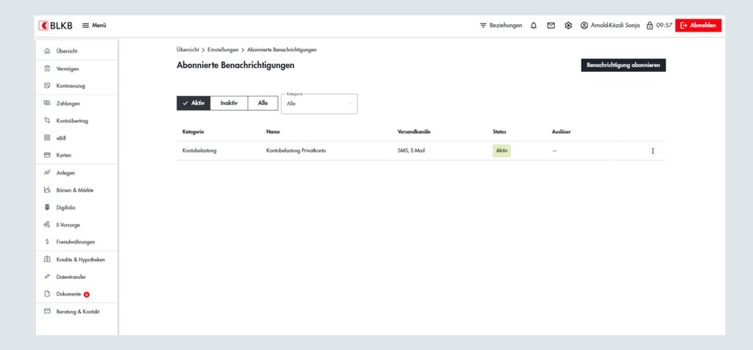753x350 pixels.
Task: Click the Vermögen bank icon
Action: pyautogui.click(x=47, y=68)
